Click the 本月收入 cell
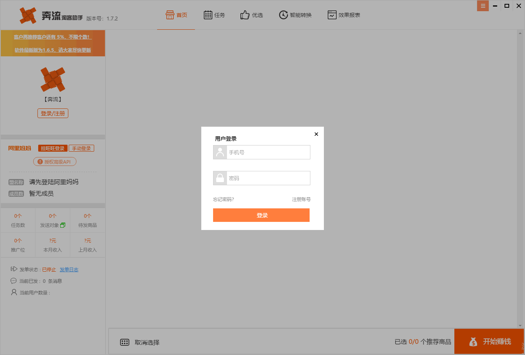 click(52, 245)
